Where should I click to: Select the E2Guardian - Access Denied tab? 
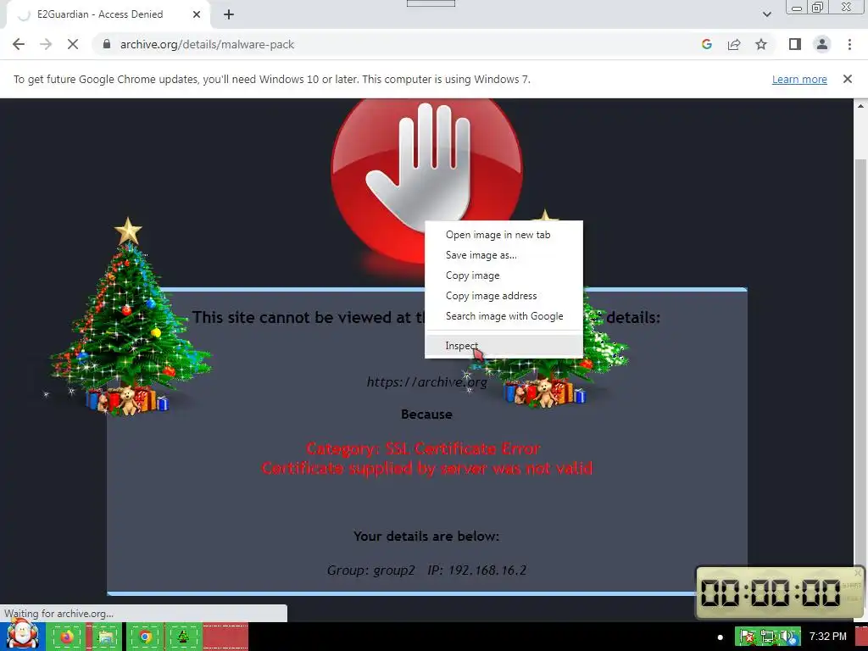coord(108,14)
